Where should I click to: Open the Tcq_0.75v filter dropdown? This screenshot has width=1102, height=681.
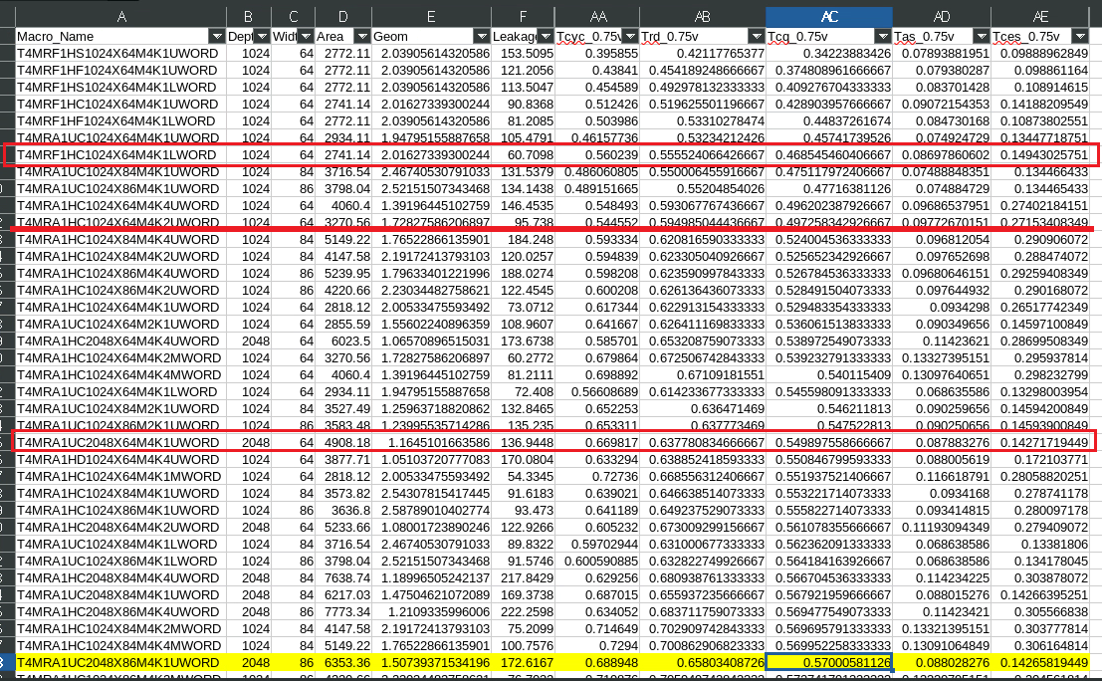(883, 37)
